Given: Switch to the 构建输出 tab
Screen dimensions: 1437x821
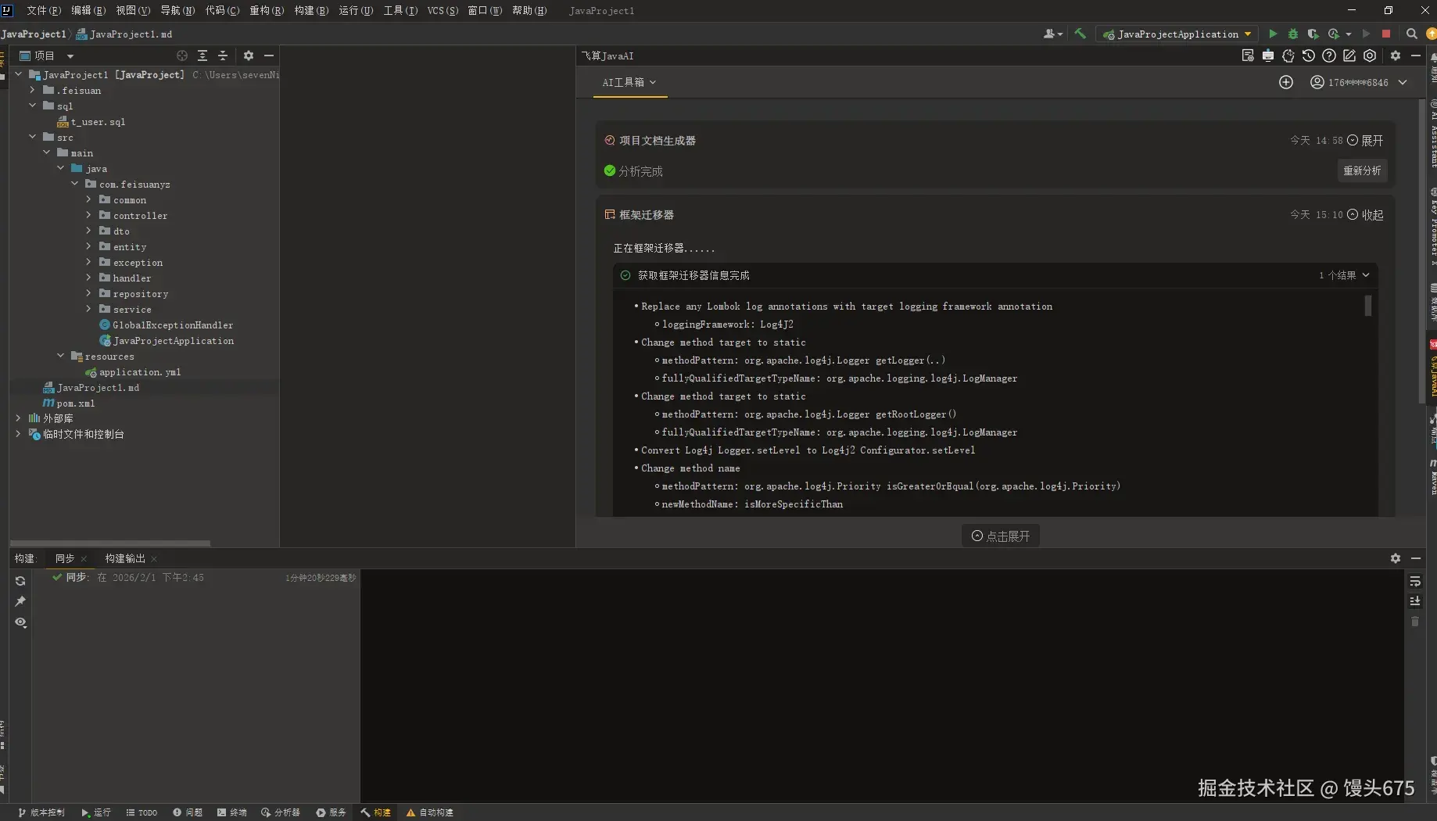Looking at the screenshot, I should click(x=125, y=558).
